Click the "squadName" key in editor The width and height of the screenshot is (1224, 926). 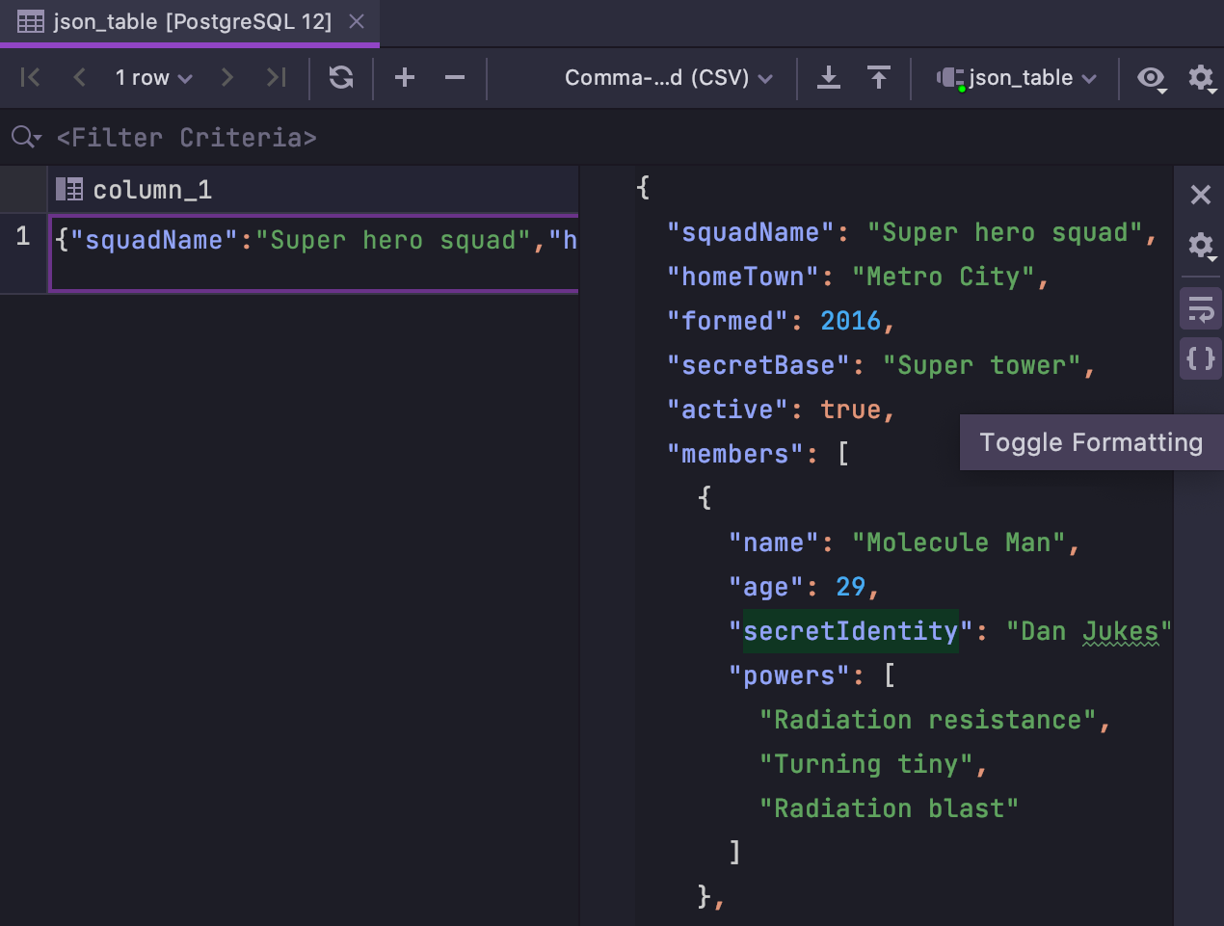(x=751, y=232)
